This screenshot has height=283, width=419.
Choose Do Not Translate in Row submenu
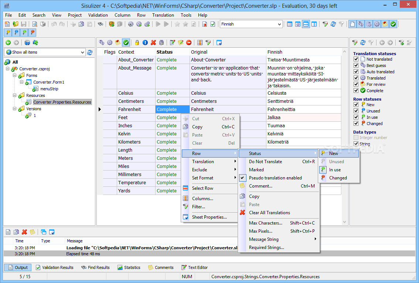(279, 162)
